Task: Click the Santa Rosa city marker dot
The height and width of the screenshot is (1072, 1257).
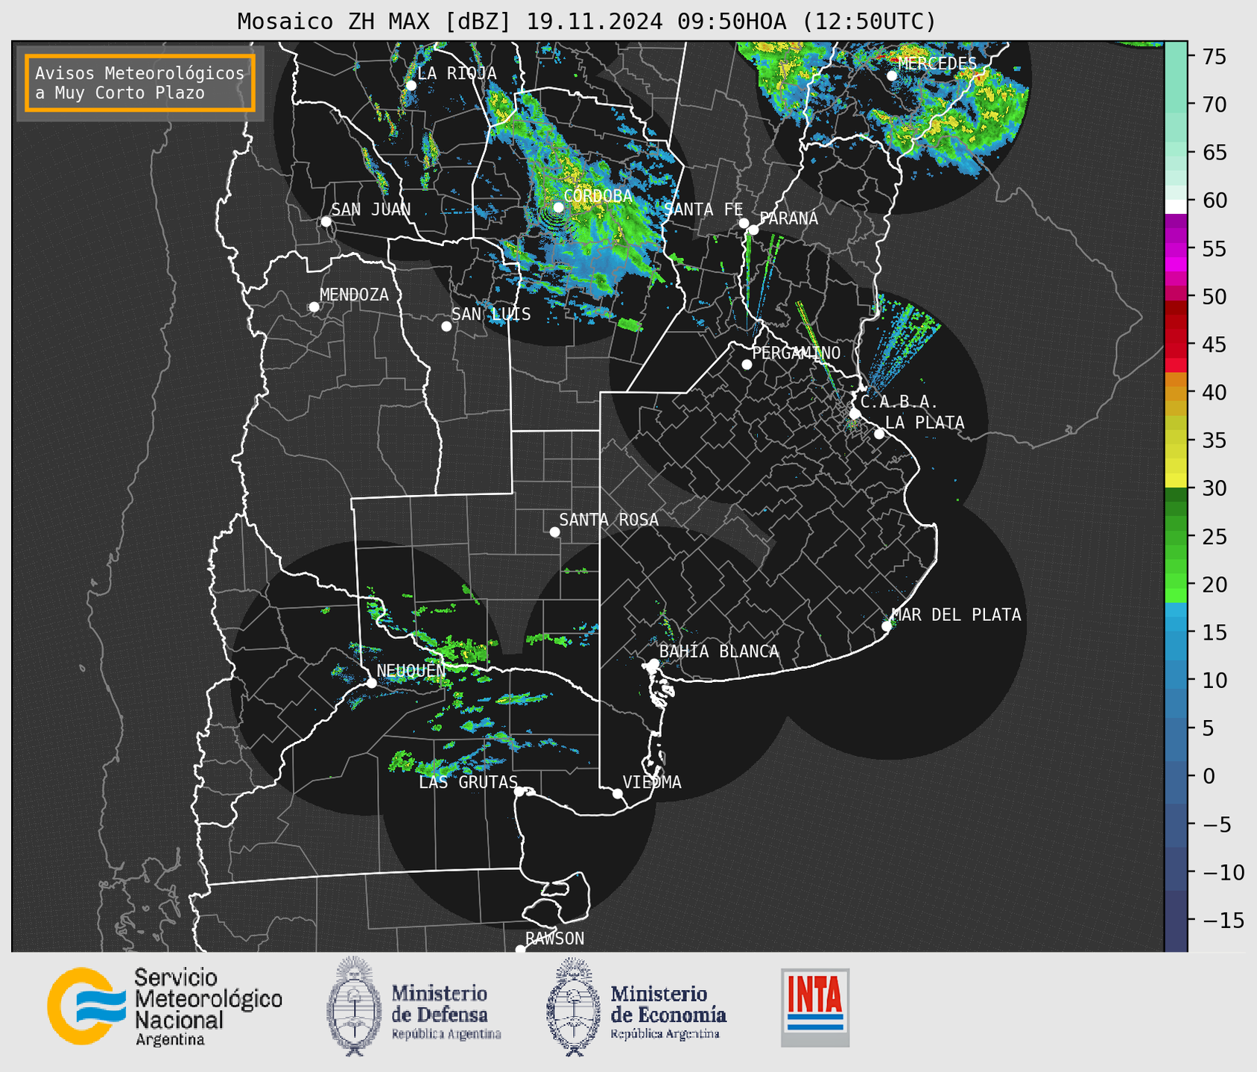Action: point(554,532)
